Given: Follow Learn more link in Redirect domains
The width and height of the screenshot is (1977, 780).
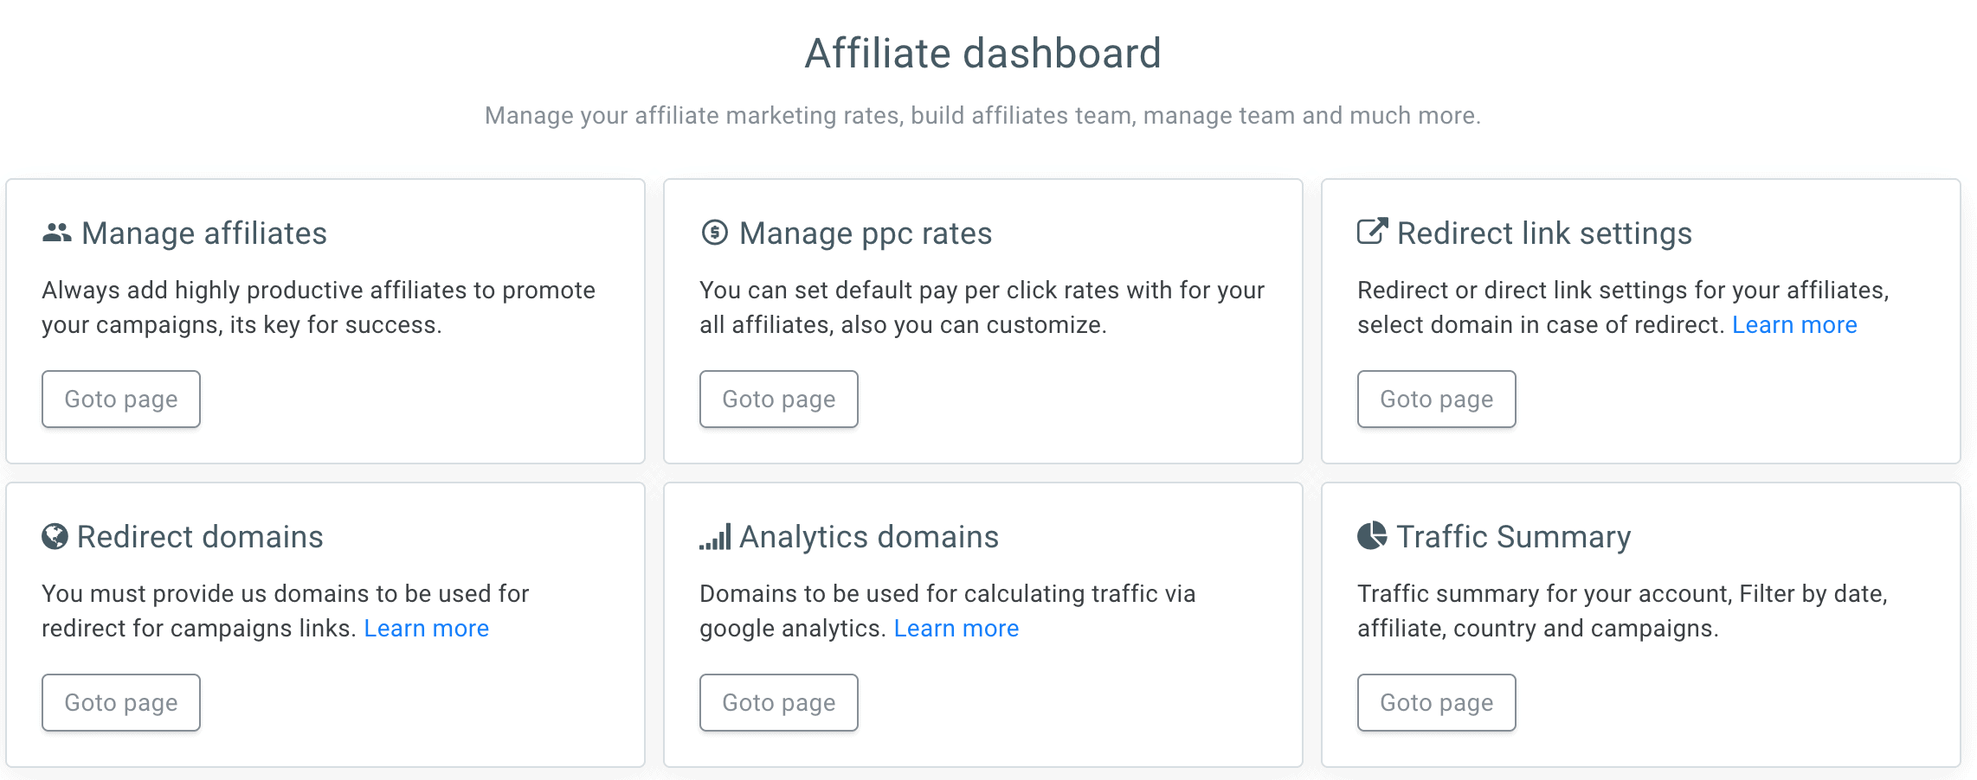Looking at the screenshot, I should click(427, 628).
